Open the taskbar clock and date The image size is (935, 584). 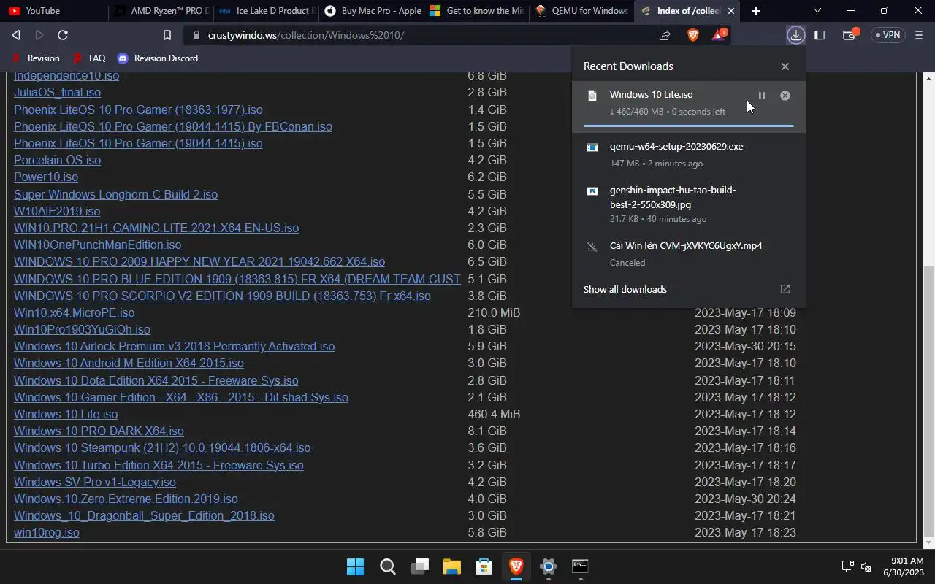(x=903, y=566)
